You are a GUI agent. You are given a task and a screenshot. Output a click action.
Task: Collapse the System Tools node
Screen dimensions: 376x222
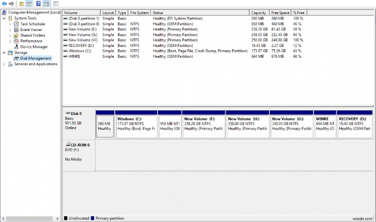pyautogui.click(x=4, y=18)
